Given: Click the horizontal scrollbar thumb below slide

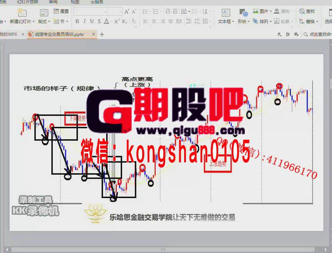Looking at the screenshot, I should click(x=163, y=249).
